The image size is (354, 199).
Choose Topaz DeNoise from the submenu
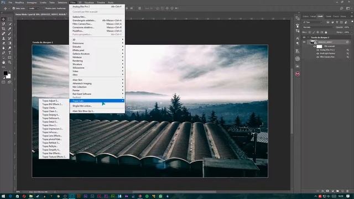pyautogui.click(x=54, y=118)
